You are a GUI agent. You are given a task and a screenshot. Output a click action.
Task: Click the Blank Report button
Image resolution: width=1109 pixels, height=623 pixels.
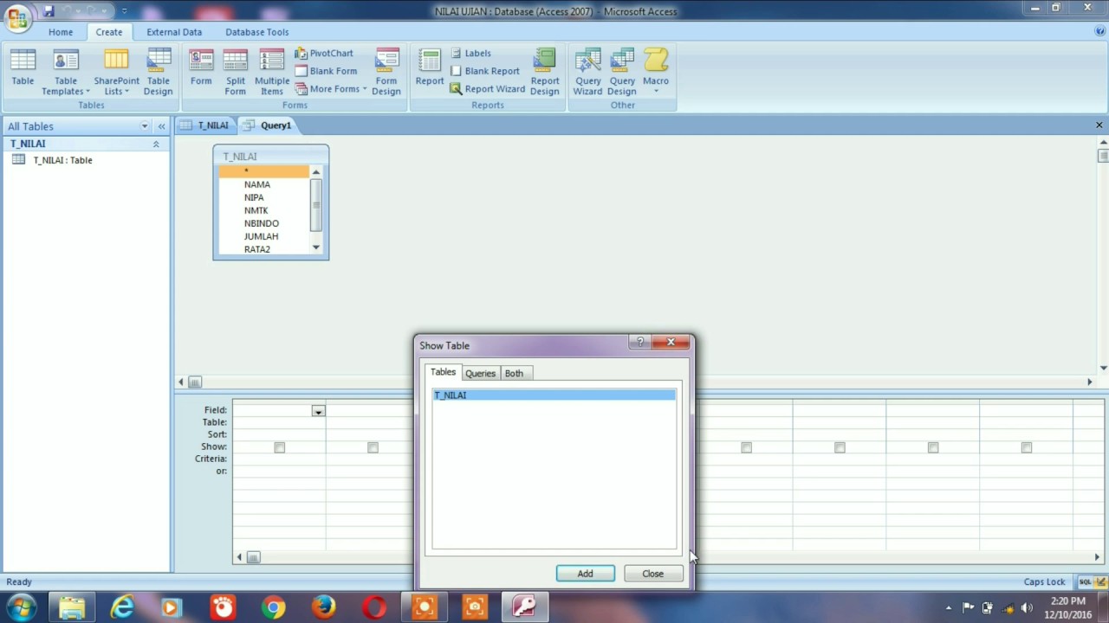coord(484,71)
